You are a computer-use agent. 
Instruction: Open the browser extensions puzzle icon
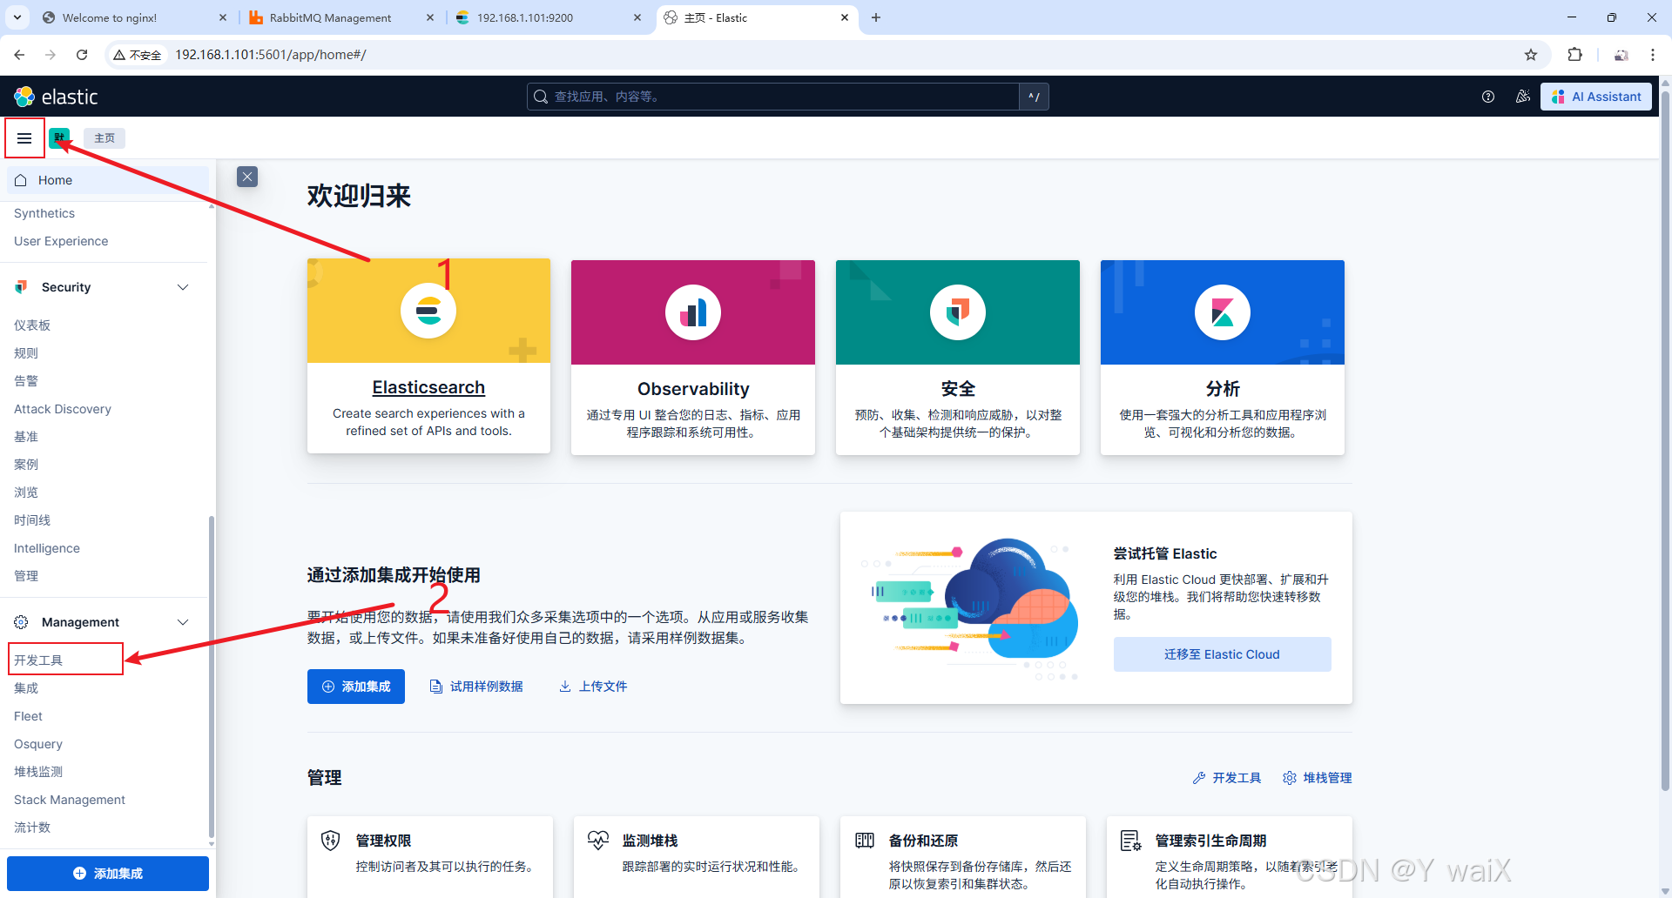pyautogui.click(x=1574, y=55)
